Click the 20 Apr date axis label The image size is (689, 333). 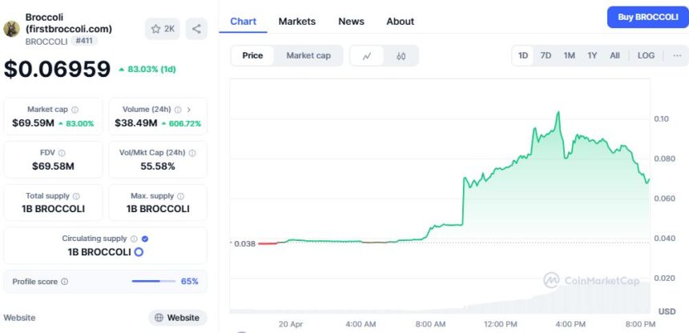[x=291, y=324]
